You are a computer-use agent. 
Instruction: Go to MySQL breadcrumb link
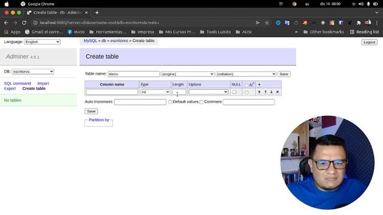tap(90, 41)
